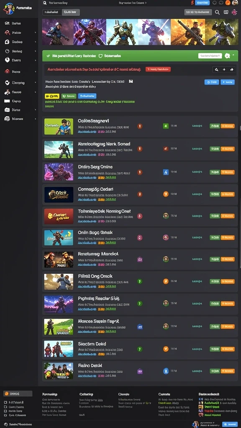Viewport: 241px width, 428px height.
Task: Open the lime green thumbnail of the first listing
Action: pos(59,126)
